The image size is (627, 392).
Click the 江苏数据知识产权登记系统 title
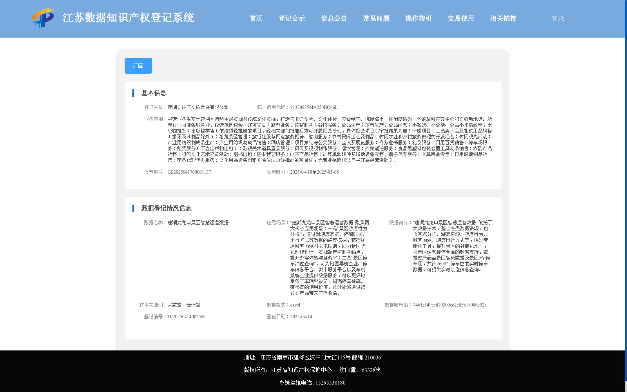click(128, 18)
